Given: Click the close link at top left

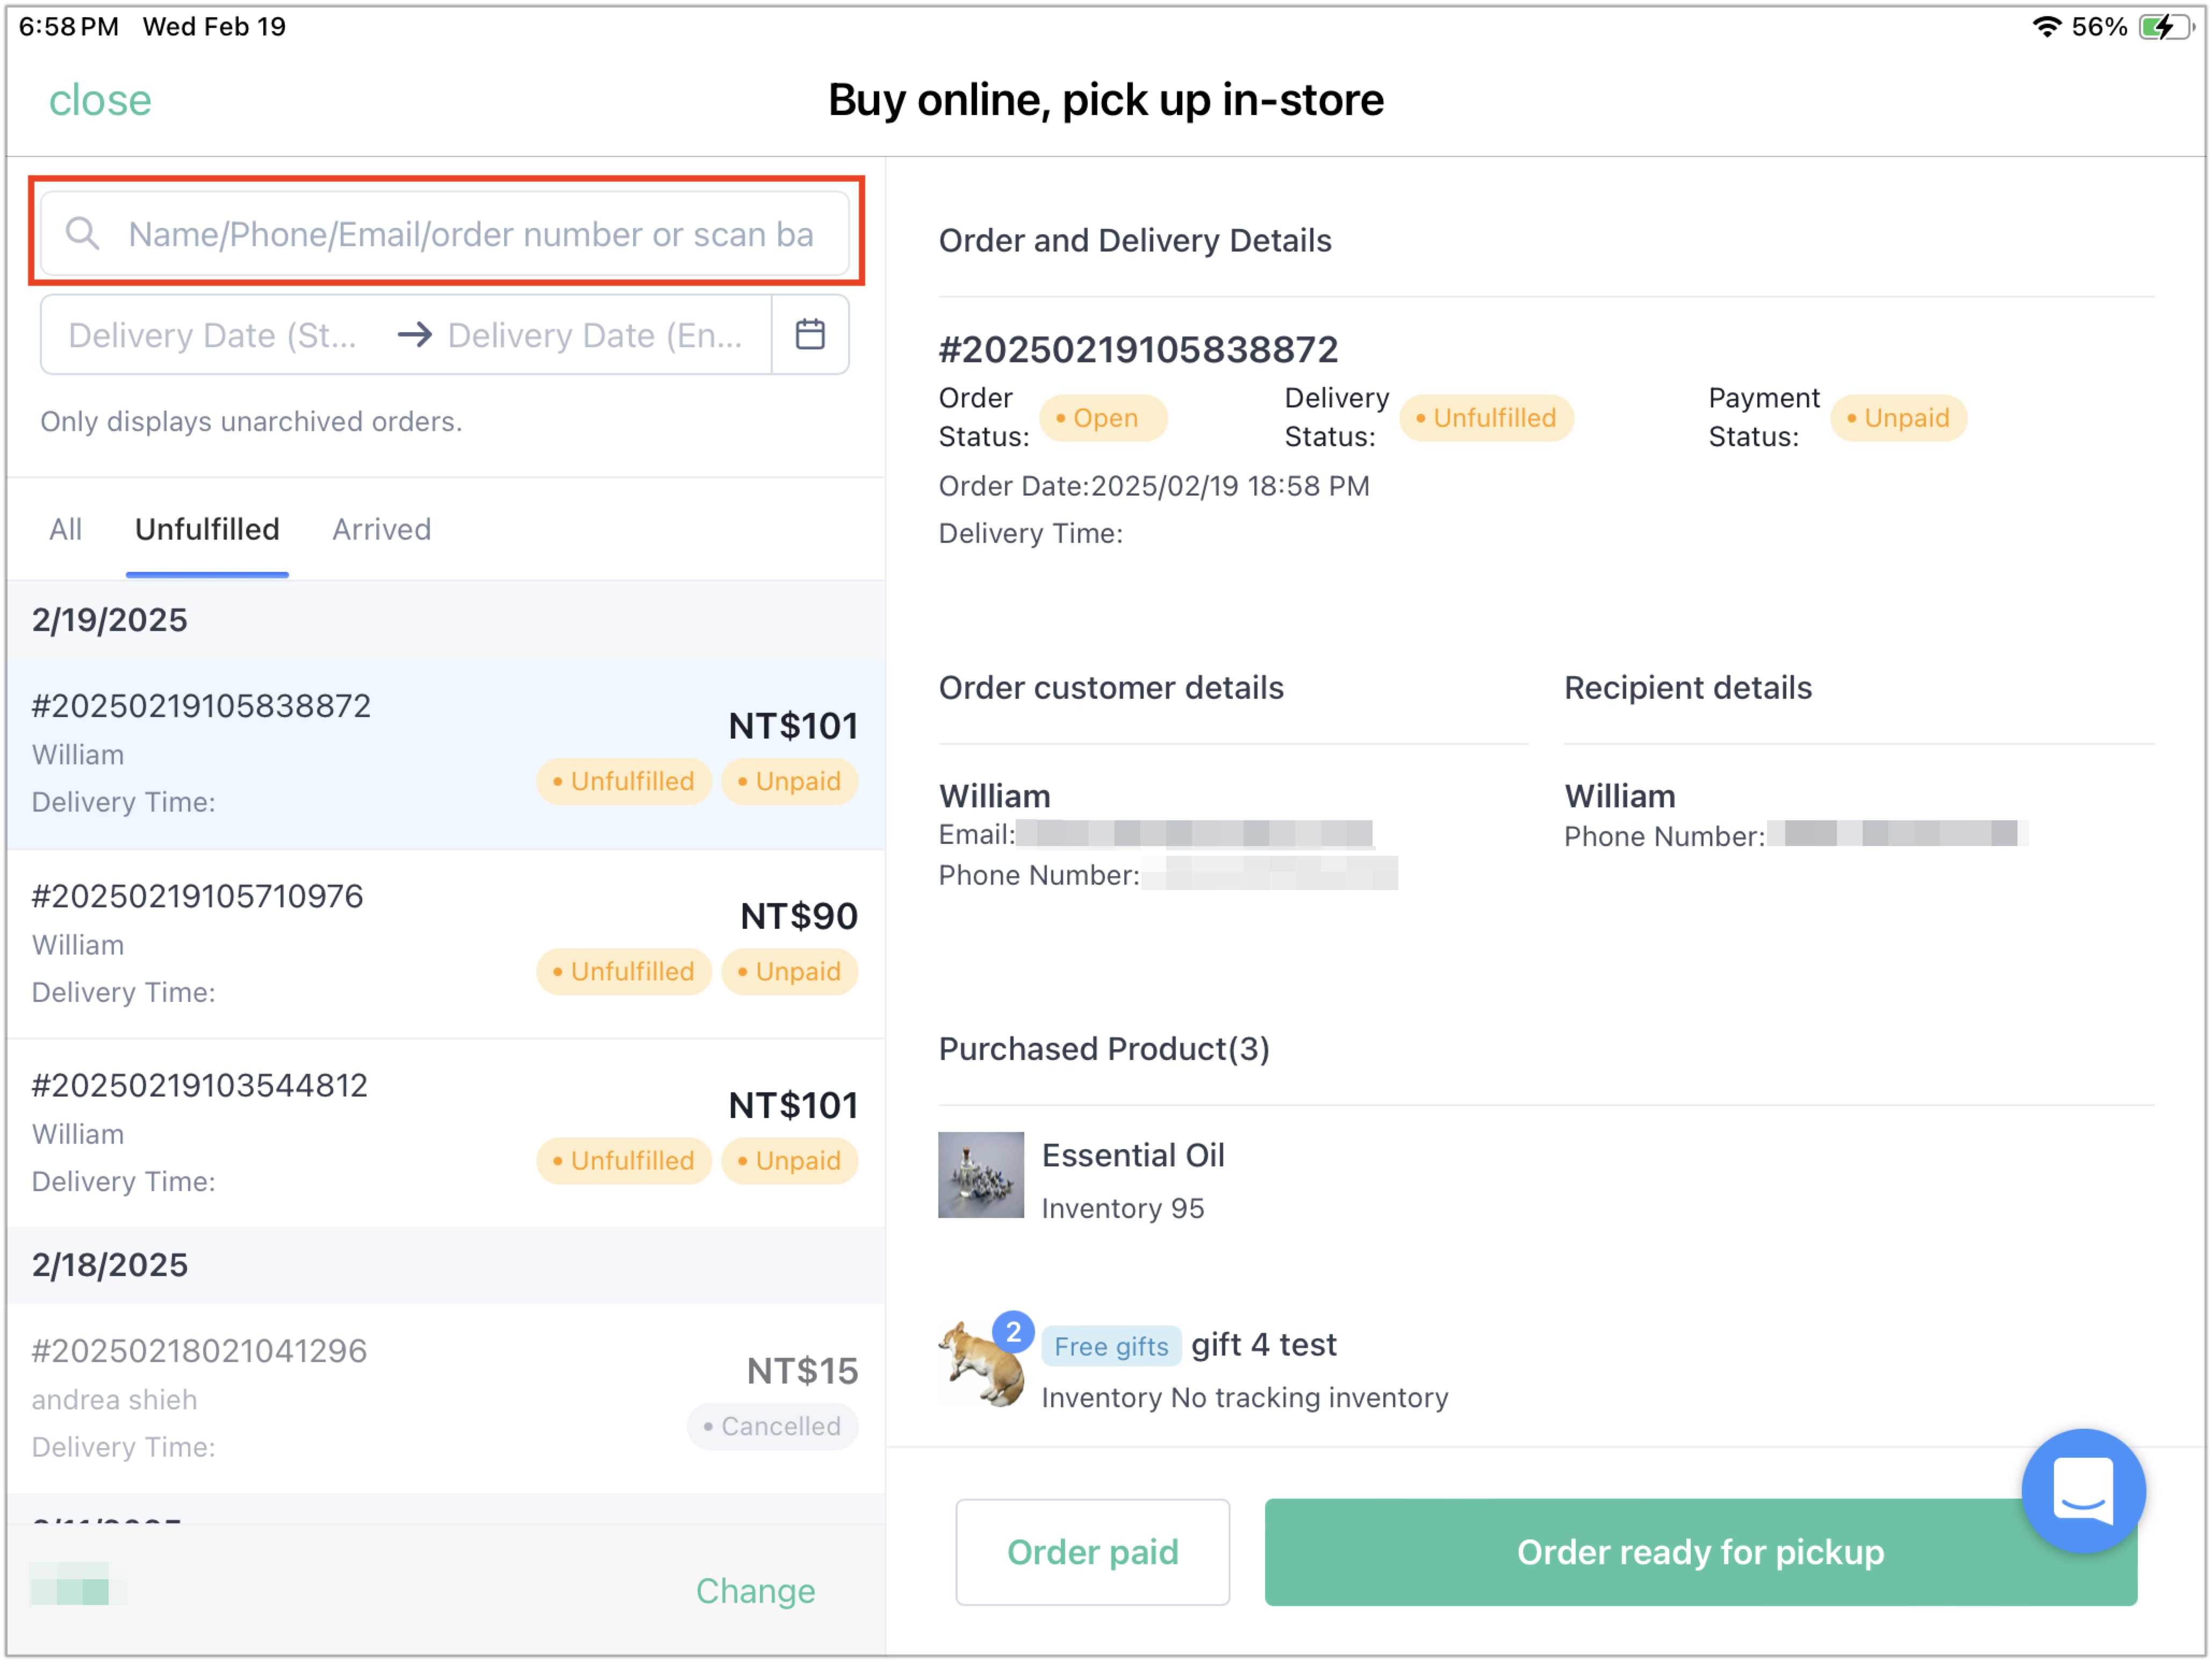Looking at the screenshot, I should 100,100.
